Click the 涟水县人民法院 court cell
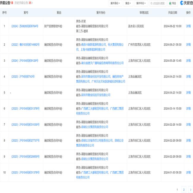The height and width of the screenshot is (193, 193). (136, 26)
